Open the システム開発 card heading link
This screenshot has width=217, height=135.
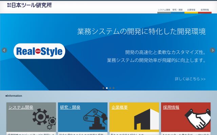pyautogui.click(x=21, y=107)
